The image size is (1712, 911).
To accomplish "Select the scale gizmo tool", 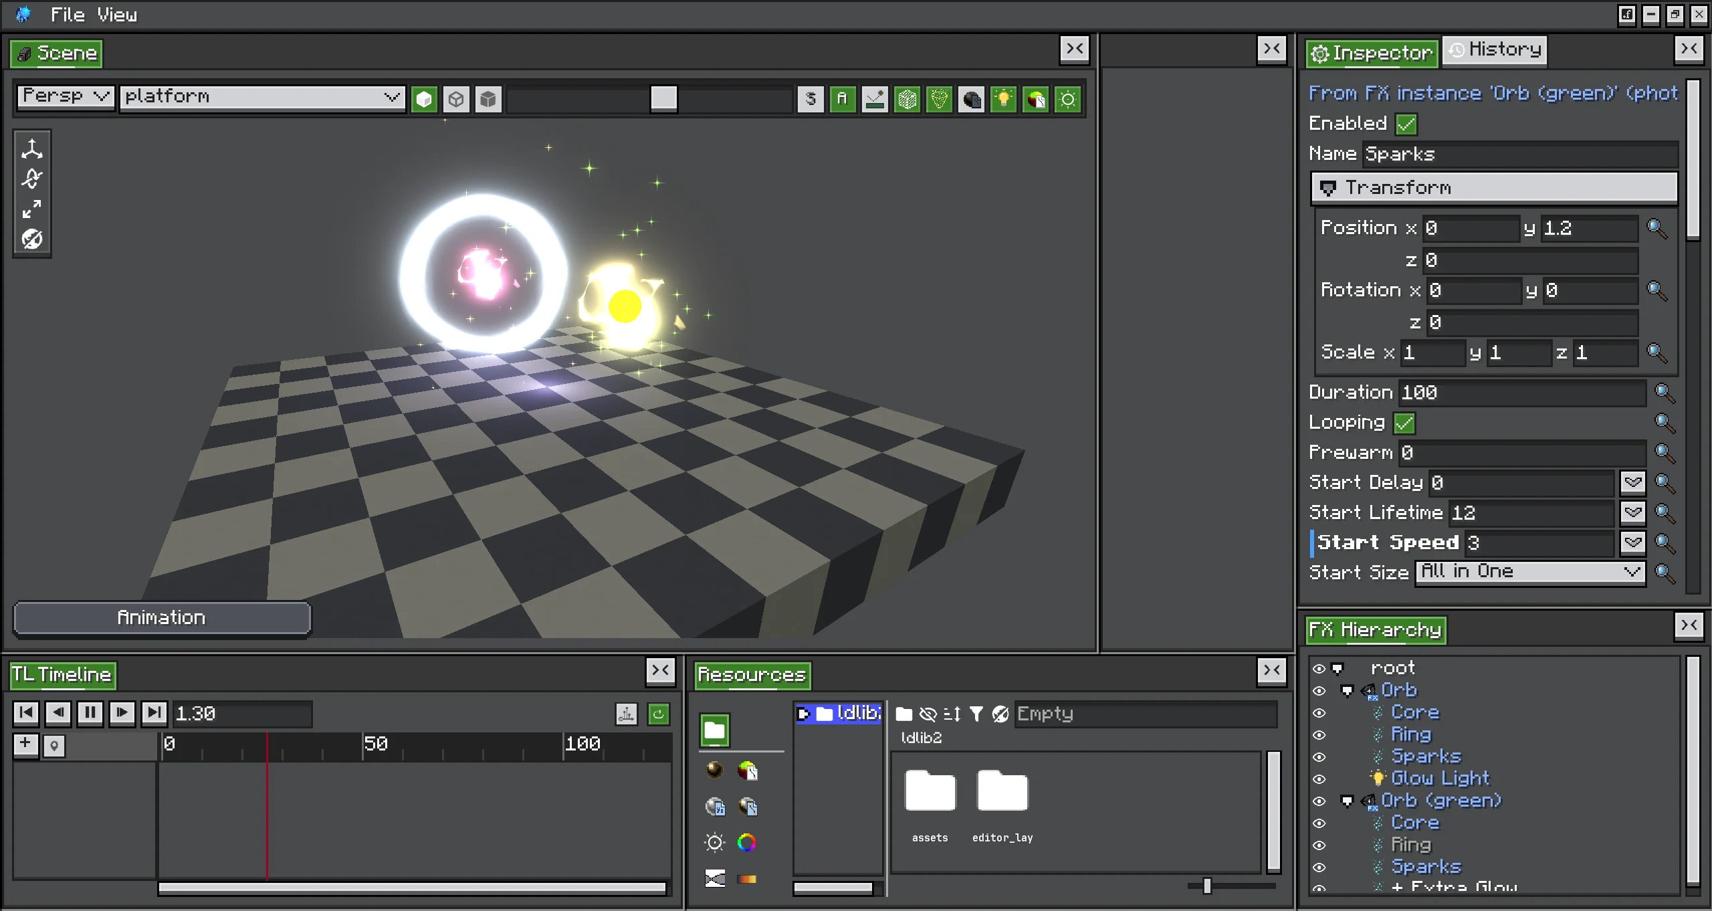I will coord(31,209).
